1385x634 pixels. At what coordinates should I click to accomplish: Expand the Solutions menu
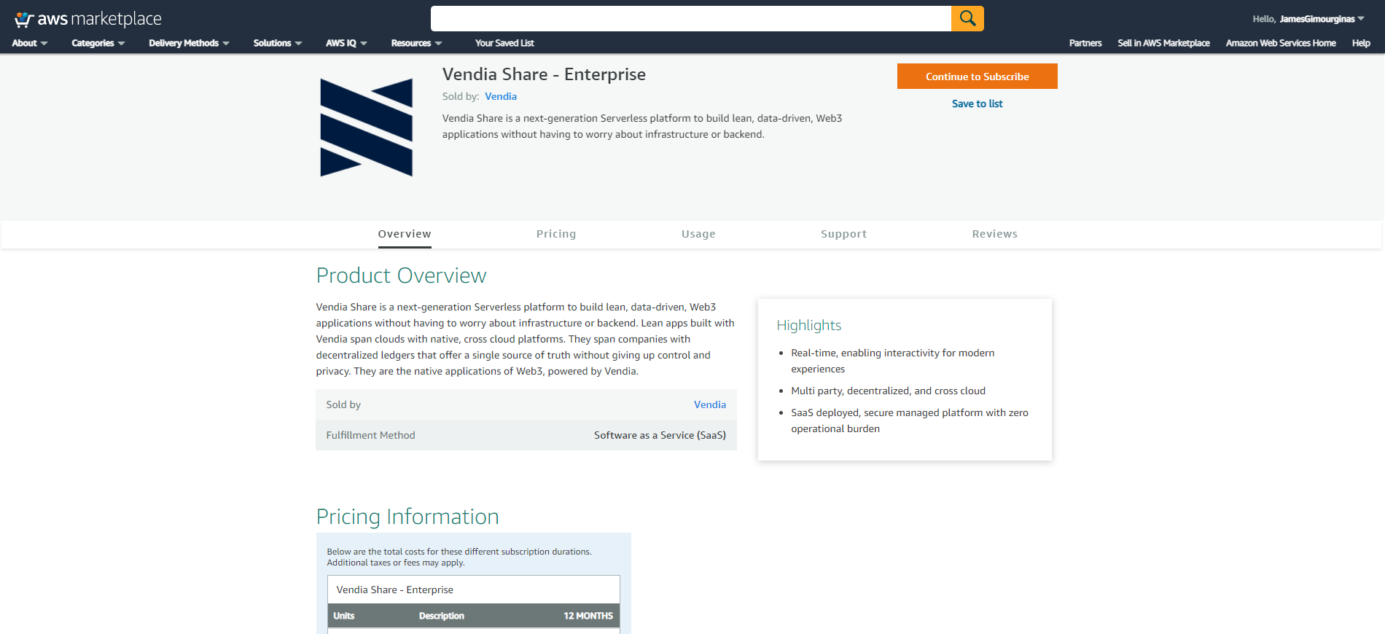[x=278, y=43]
